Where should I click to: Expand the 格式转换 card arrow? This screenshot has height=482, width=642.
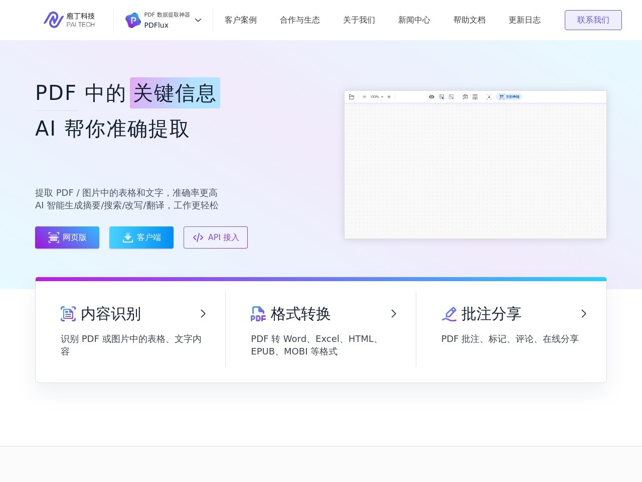pyautogui.click(x=394, y=314)
